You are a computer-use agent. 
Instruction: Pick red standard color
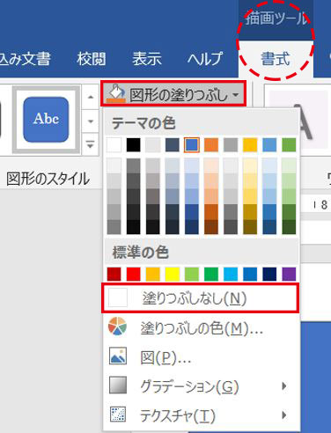point(133,274)
